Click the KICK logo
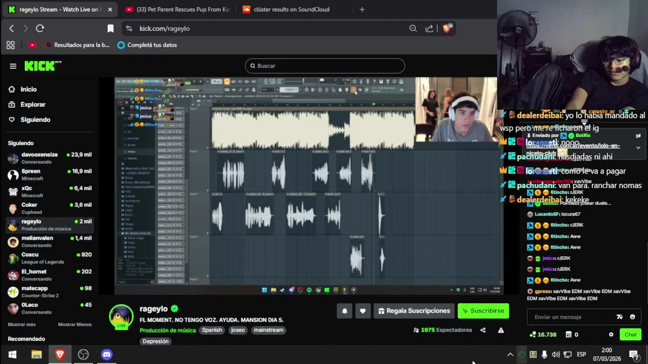This screenshot has height=364, width=648. click(x=43, y=66)
